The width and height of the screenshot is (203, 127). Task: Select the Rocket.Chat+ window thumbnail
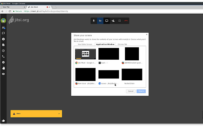pos(132,75)
